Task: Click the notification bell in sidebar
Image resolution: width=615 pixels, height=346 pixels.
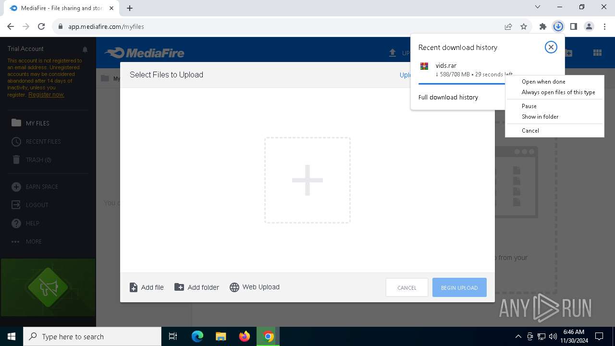Action: [x=85, y=49]
